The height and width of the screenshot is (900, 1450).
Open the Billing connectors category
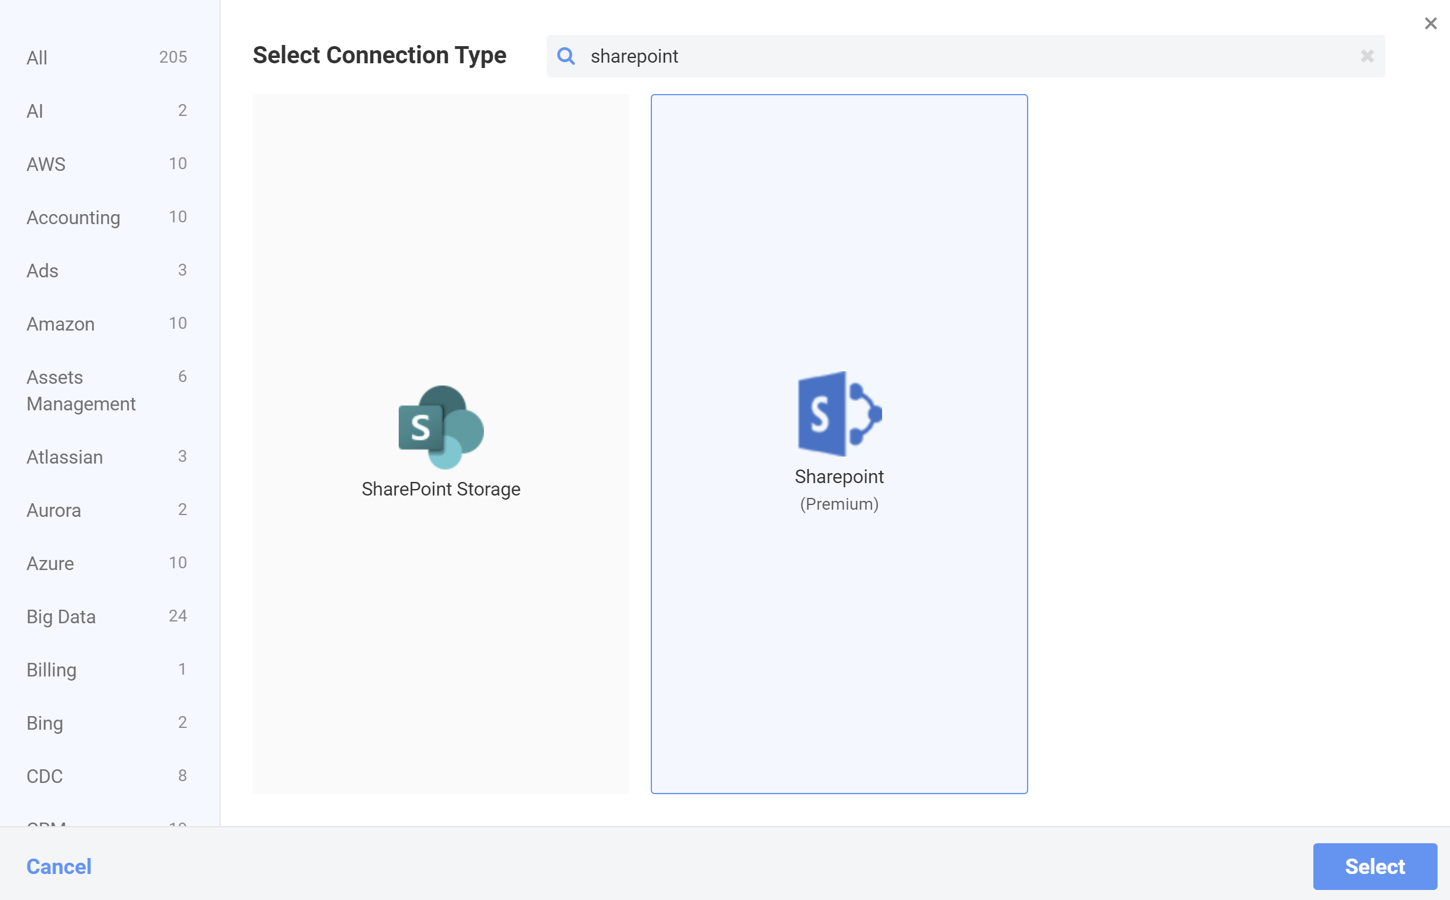(51, 669)
